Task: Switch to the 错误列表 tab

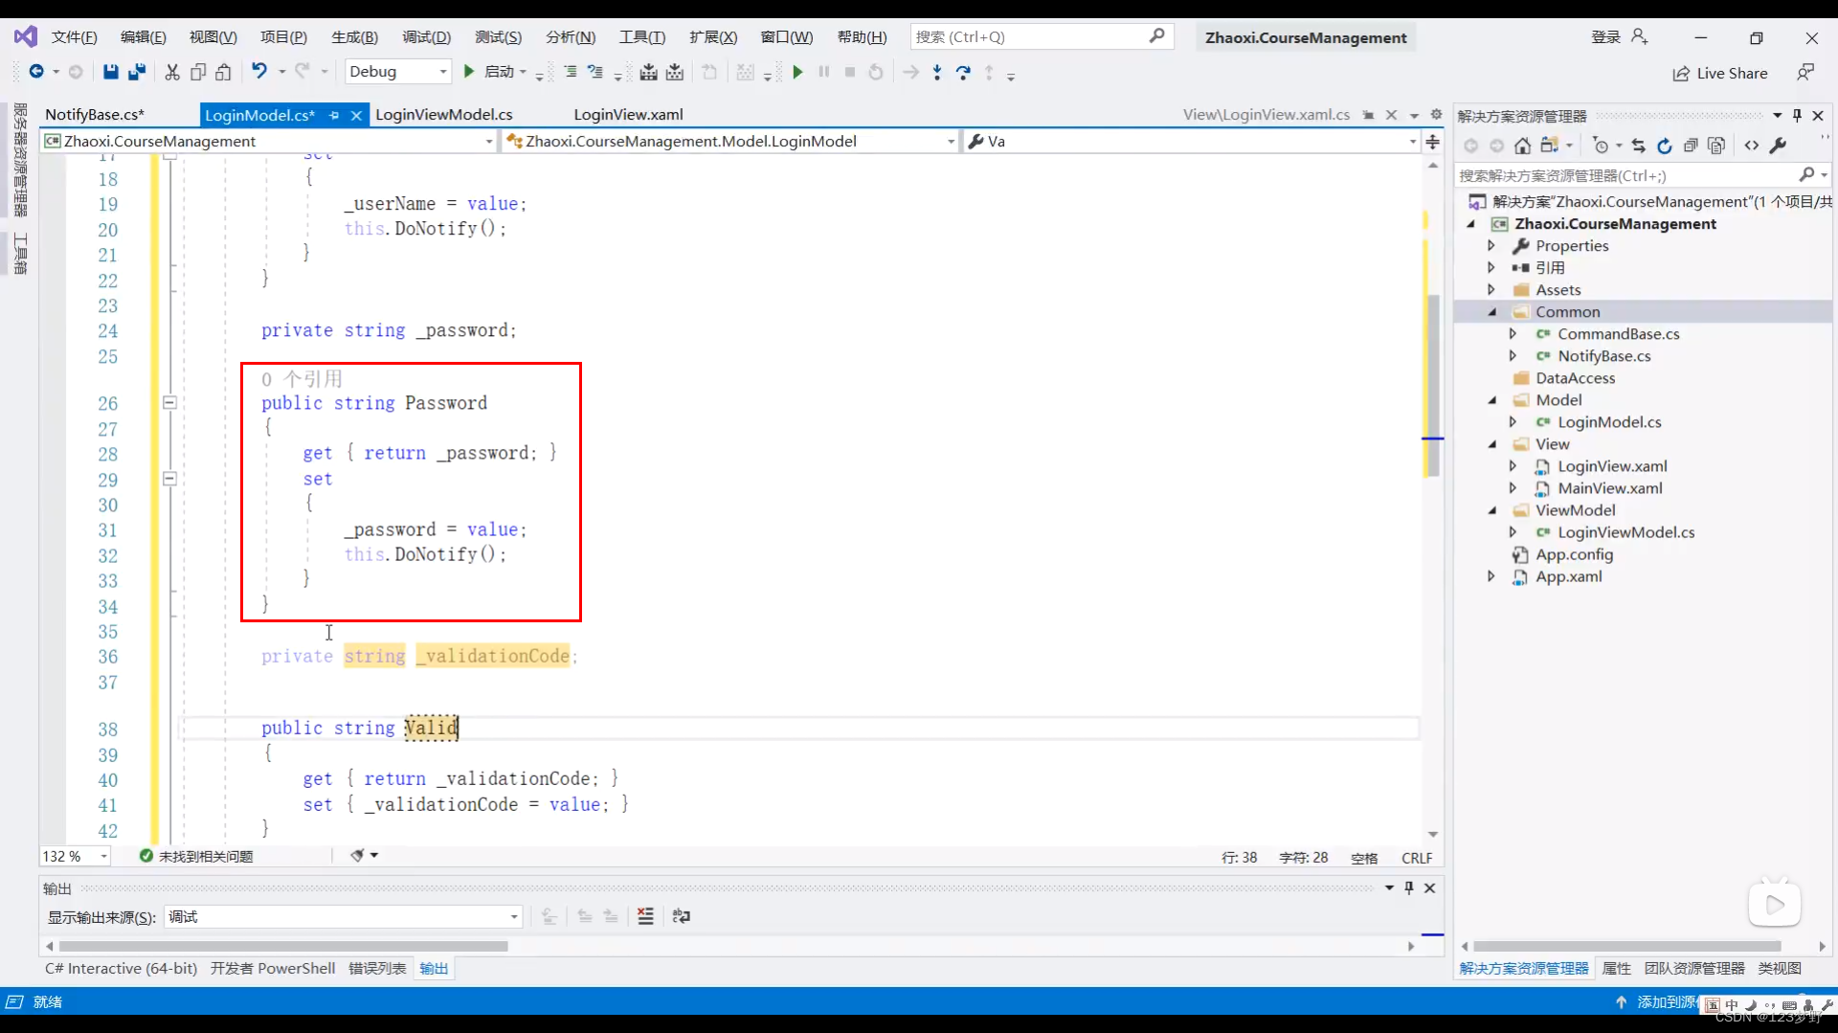Action: (377, 969)
